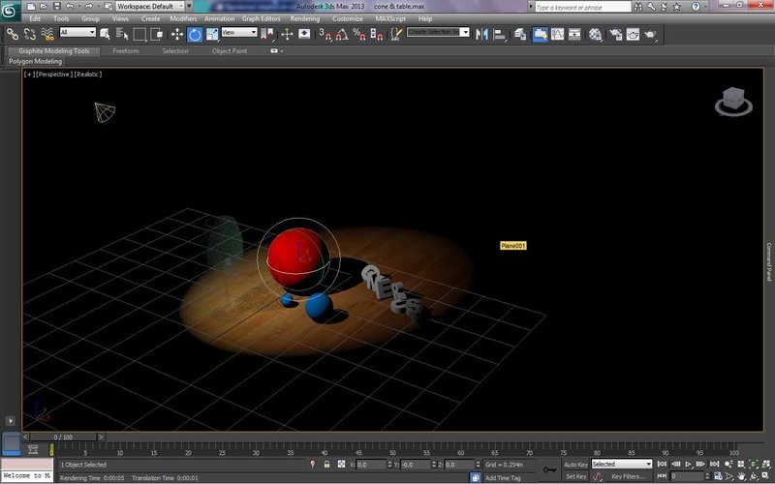The image size is (775, 484).
Task: Expand the Help question mark dropdown
Action: [705, 7]
